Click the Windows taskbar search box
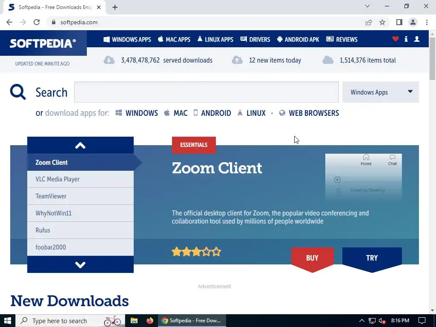 point(70,321)
